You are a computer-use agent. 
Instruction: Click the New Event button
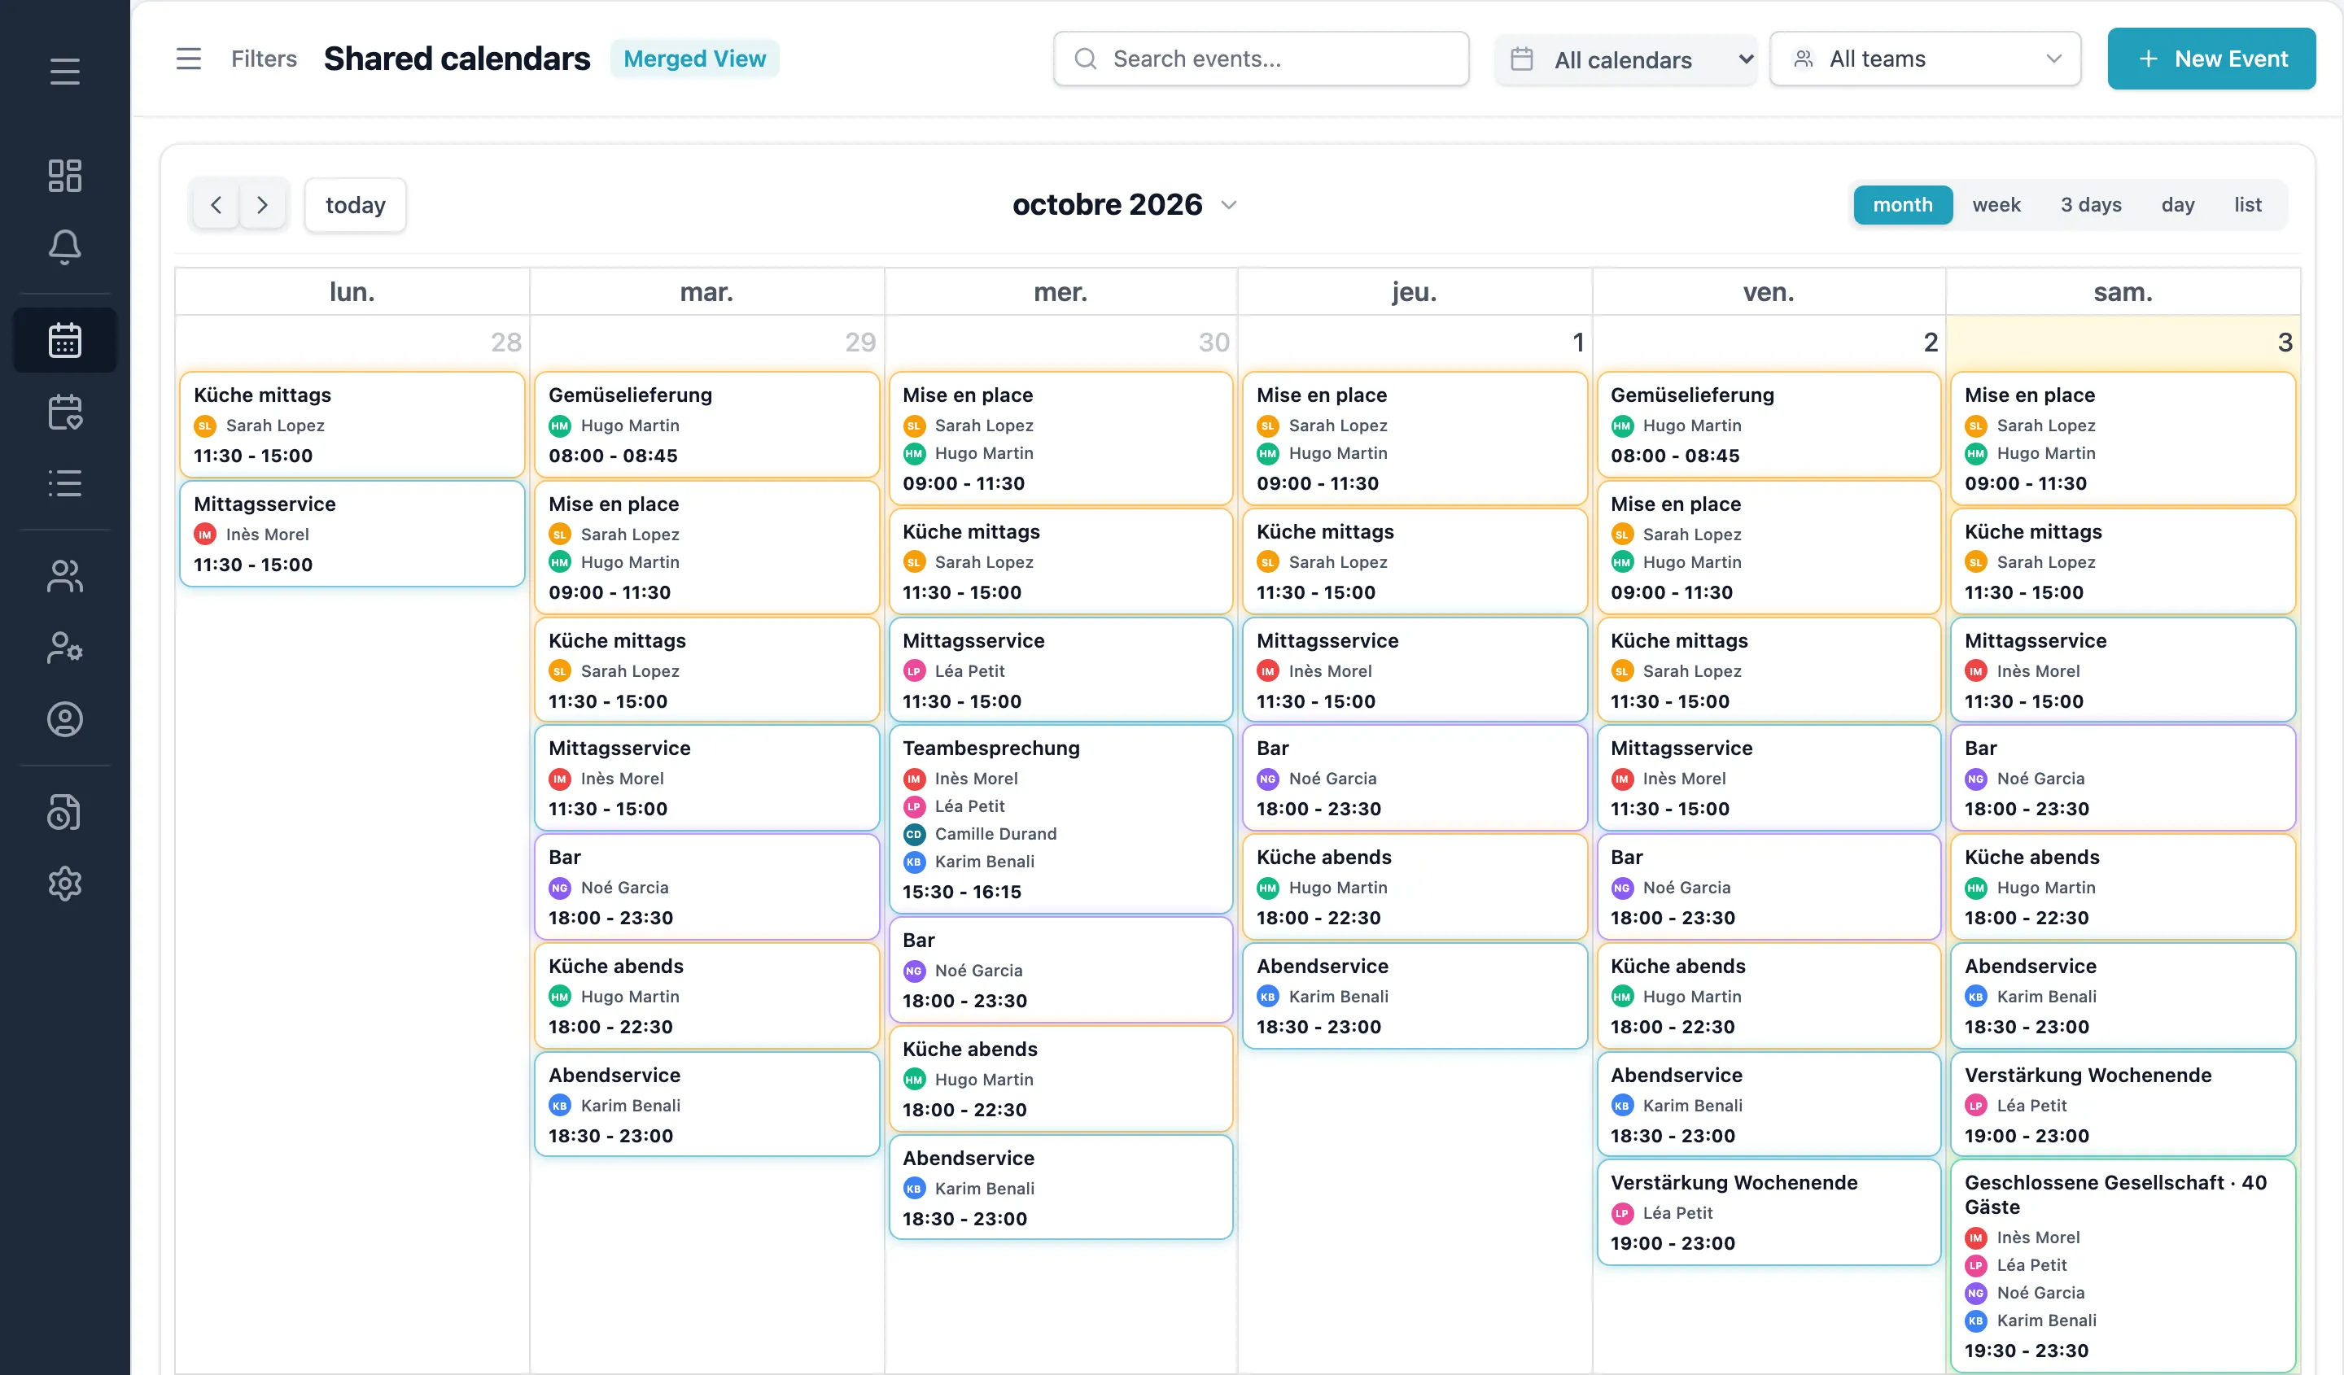click(2211, 59)
